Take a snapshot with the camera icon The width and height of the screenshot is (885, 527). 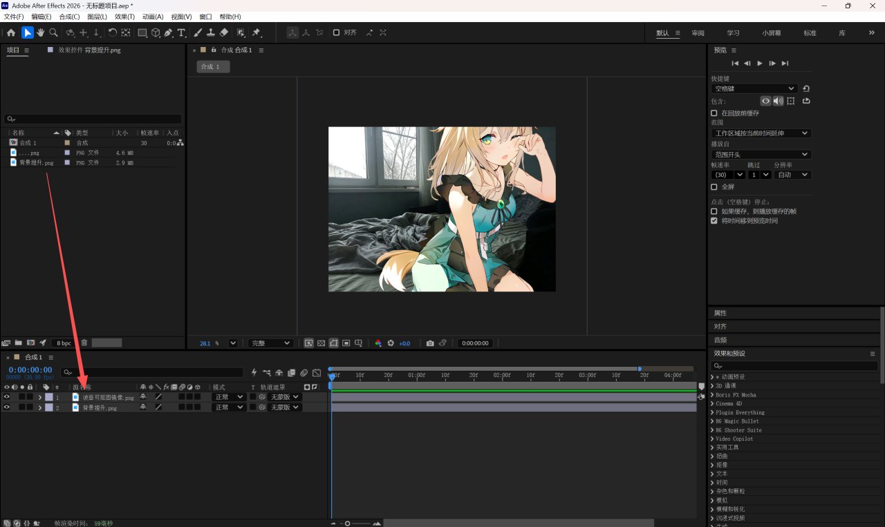point(430,343)
